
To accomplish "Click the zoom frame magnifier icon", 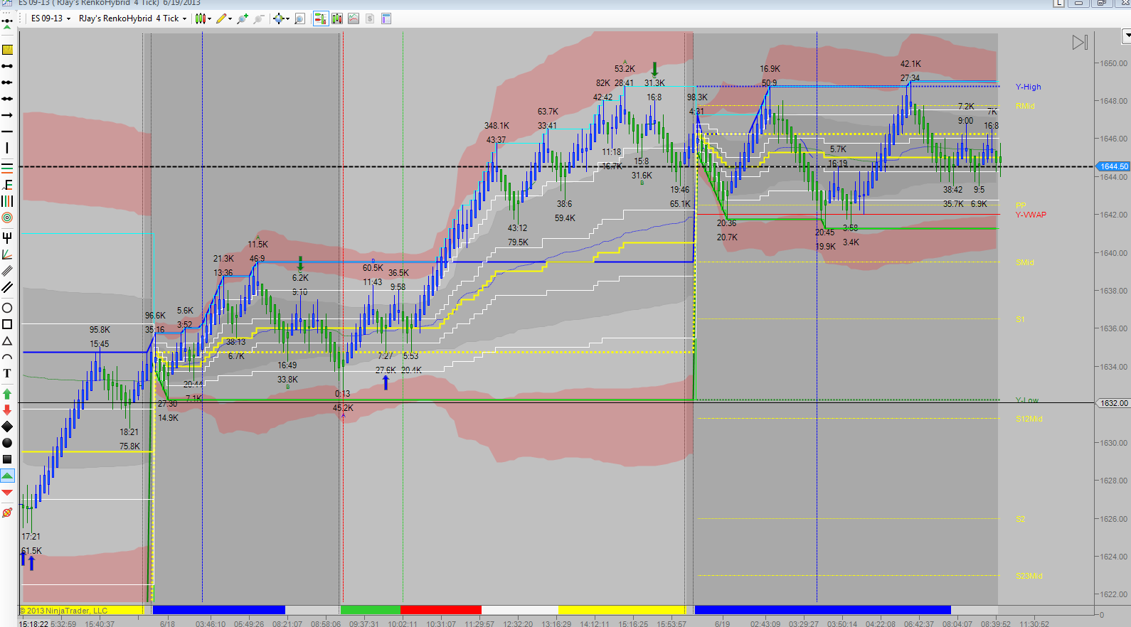I will click(299, 18).
